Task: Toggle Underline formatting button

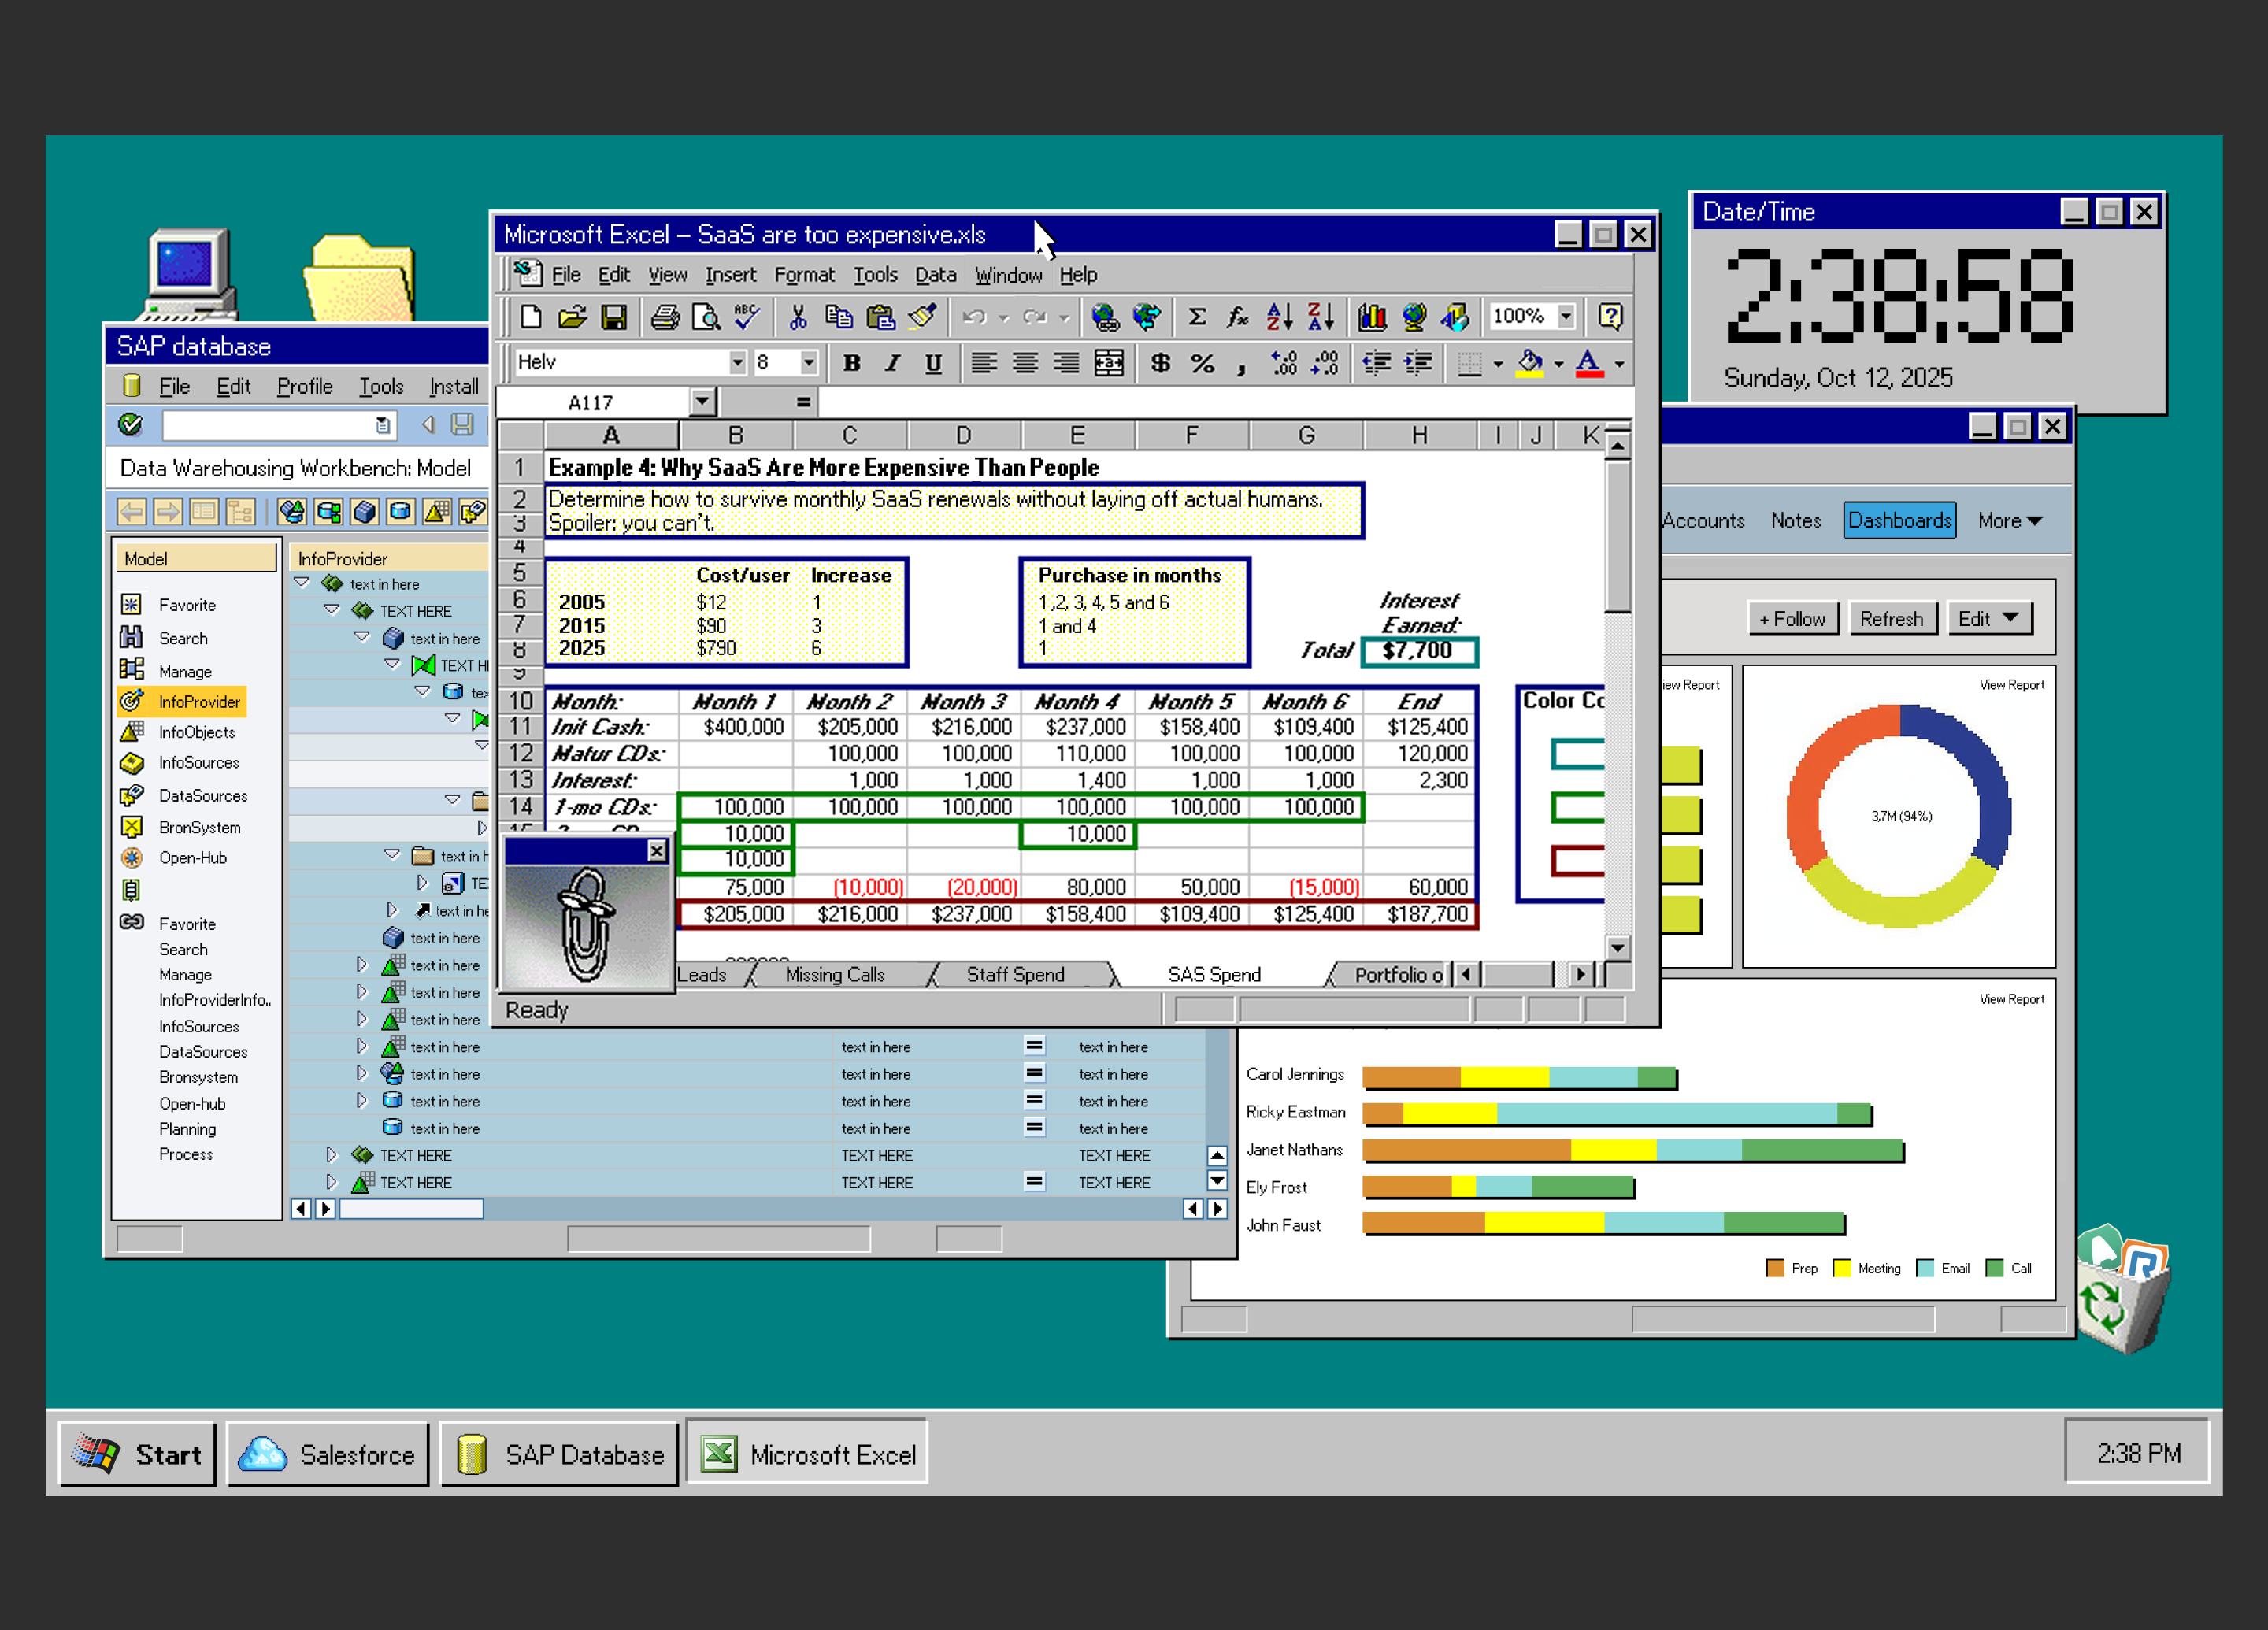Action: [933, 363]
